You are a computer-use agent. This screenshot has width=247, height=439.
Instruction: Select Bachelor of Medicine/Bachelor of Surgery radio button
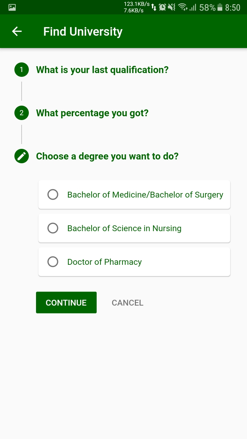tap(53, 195)
